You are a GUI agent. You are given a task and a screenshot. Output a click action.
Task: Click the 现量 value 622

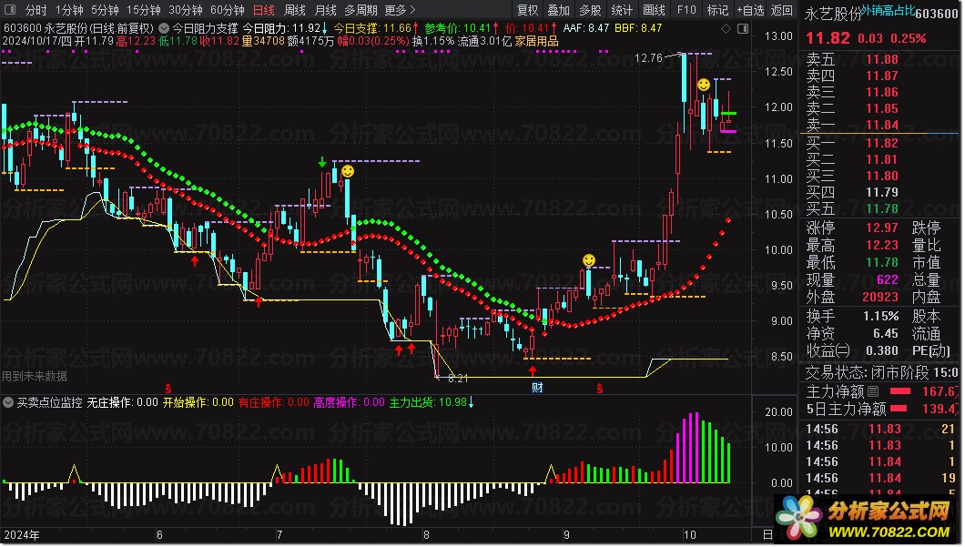tap(888, 279)
